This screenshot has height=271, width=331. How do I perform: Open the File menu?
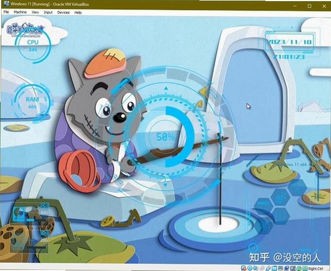click(6, 12)
